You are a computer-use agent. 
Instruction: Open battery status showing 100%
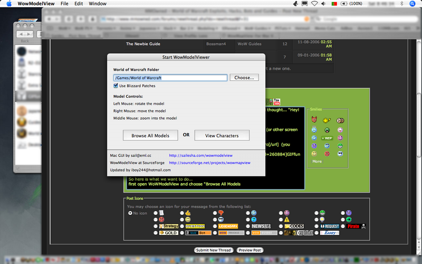351,4
